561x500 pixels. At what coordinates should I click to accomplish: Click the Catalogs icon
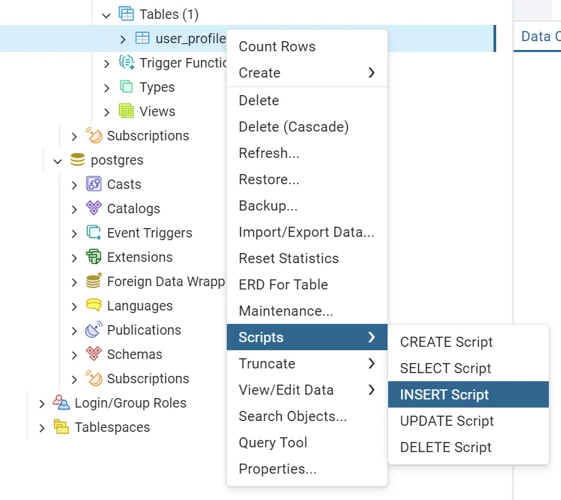94,208
